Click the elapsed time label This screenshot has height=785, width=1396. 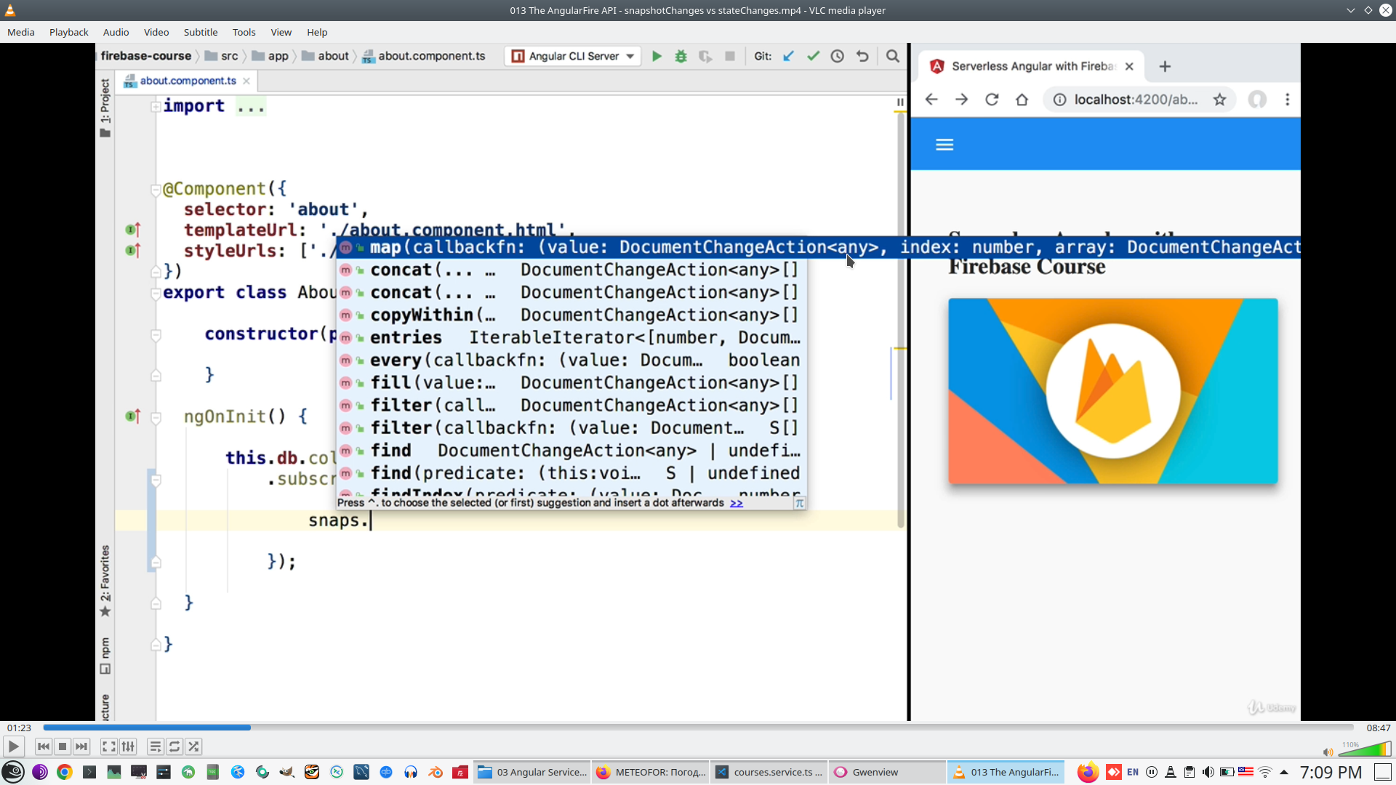[20, 728]
